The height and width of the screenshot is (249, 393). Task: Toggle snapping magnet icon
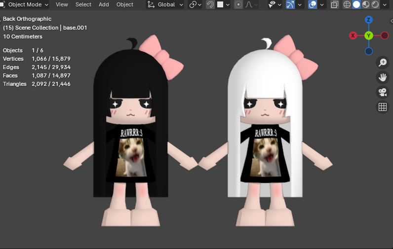click(x=210, y=4)
